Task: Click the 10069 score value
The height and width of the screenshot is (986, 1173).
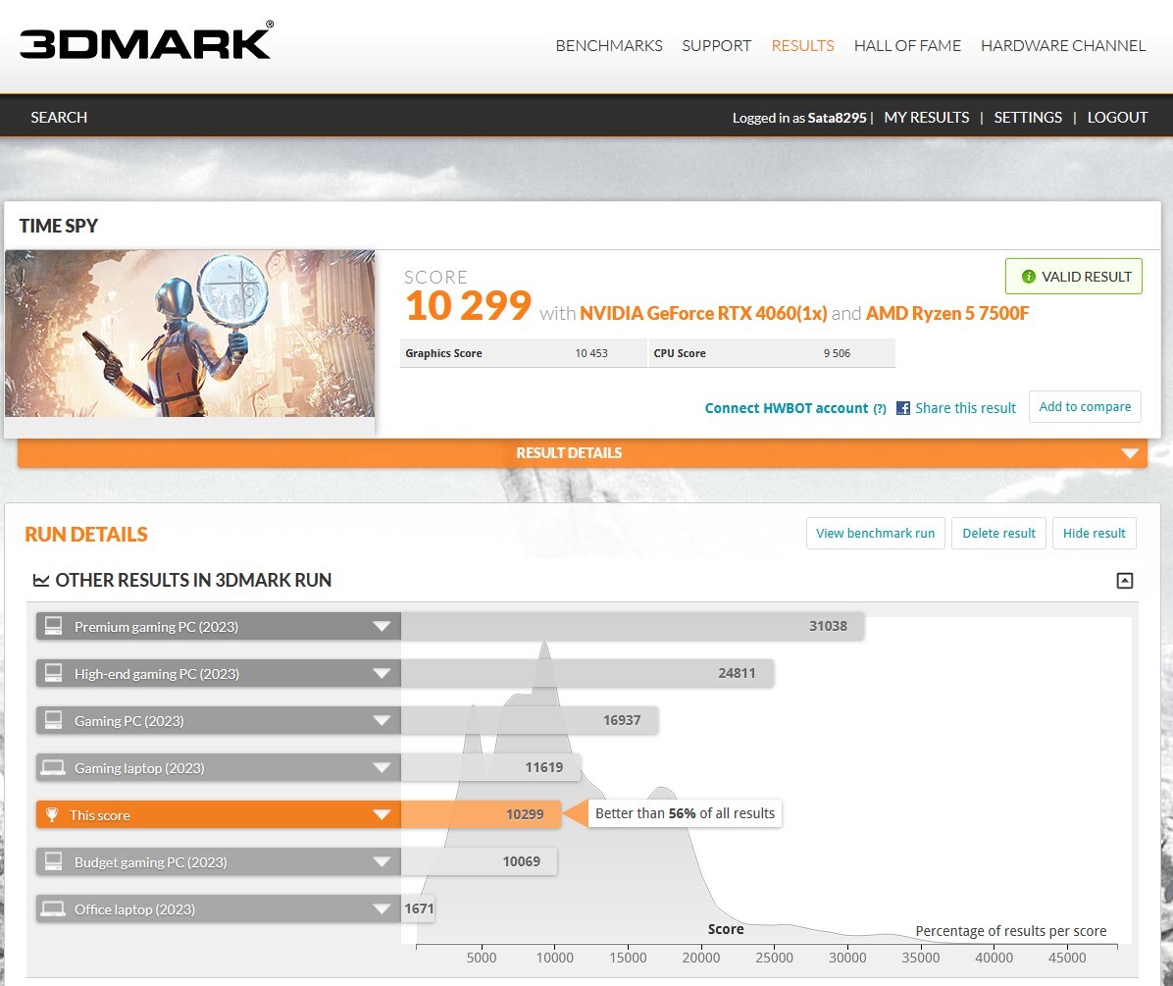Action: tap(522, 861)
